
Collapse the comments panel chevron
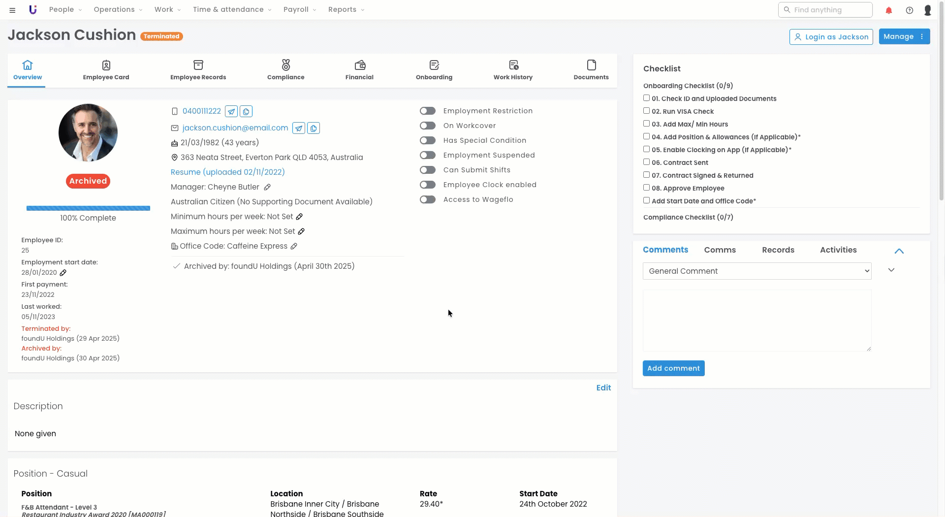pos(899,251)
